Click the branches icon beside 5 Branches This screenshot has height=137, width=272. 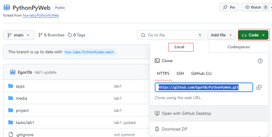[x=41, y=35]
